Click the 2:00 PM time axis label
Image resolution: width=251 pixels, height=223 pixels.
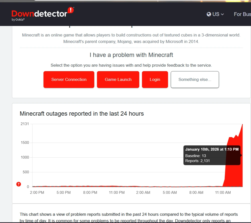click(x=37, y=193)
